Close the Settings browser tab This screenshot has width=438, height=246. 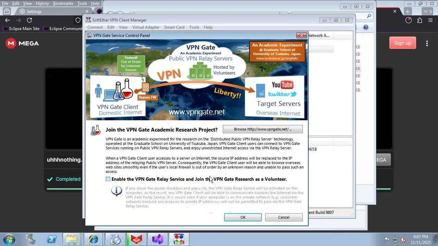[87, 11]
